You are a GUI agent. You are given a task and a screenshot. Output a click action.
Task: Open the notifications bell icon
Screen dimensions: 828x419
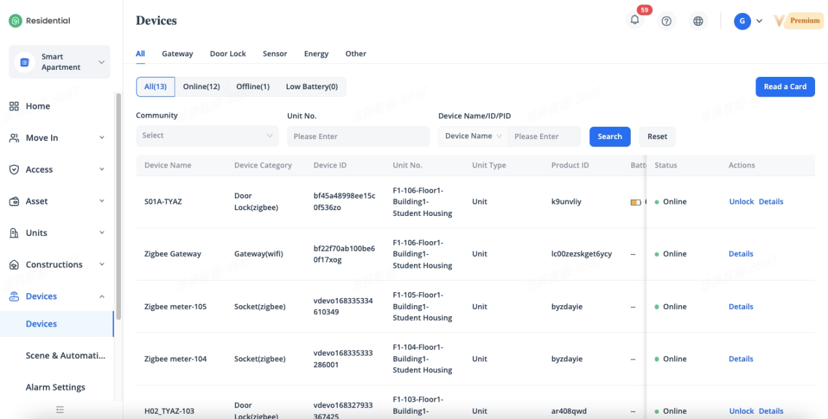[635, 21]
